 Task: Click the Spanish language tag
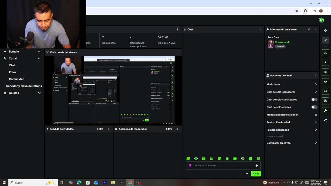coord(280,47)
